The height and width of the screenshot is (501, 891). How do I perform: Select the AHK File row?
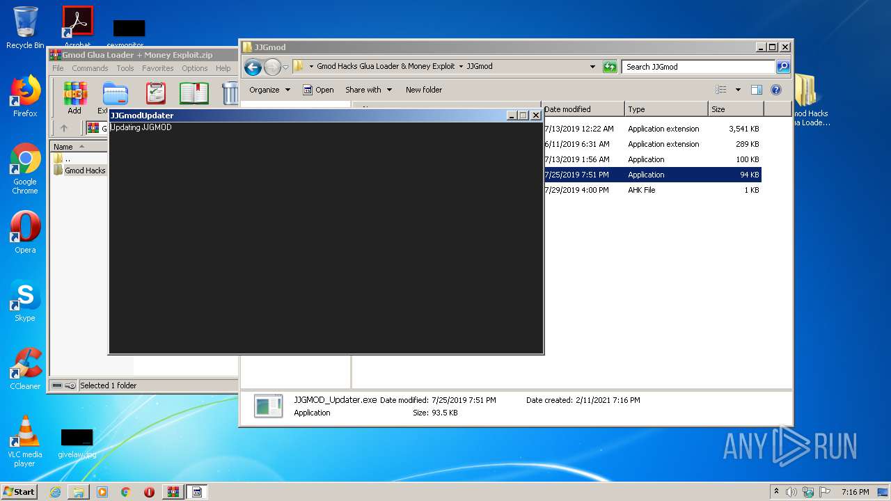(x=652, y=190)
